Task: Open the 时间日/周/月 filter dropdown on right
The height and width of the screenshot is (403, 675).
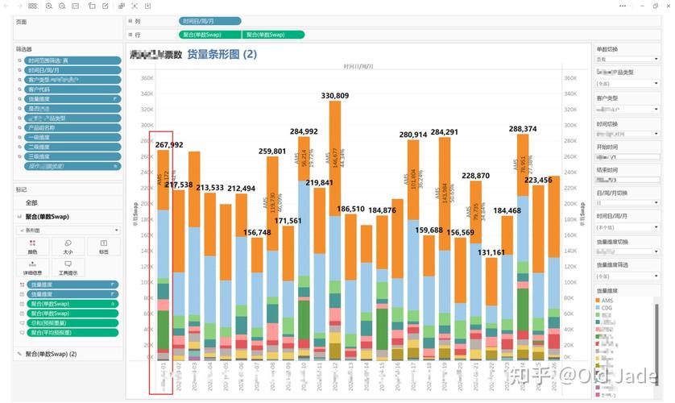Action: click(x=627, y=227)
